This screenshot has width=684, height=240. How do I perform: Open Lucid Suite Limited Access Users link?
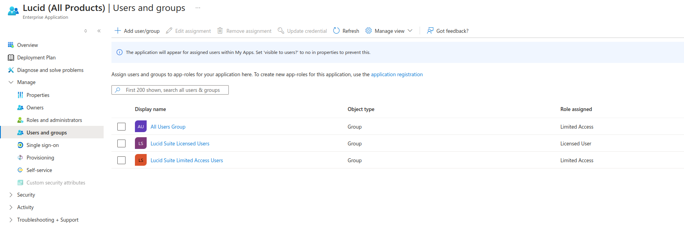(x=187, y=160)
